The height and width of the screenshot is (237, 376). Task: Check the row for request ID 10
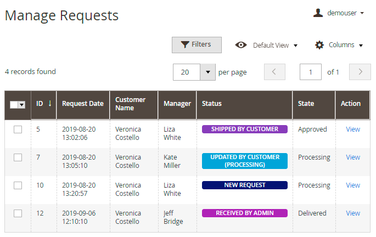coord(18,185)
